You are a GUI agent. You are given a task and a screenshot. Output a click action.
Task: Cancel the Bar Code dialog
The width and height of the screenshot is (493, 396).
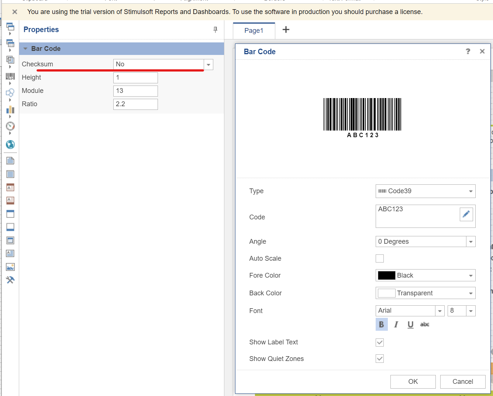click(463, 382)
